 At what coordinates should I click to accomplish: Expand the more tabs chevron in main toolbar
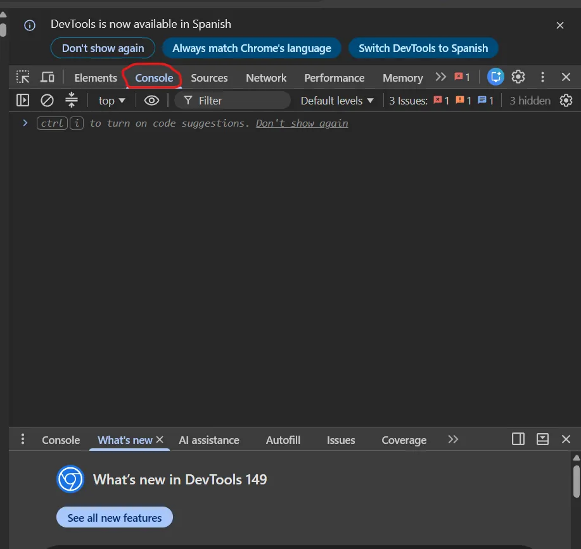click(440, 77)
